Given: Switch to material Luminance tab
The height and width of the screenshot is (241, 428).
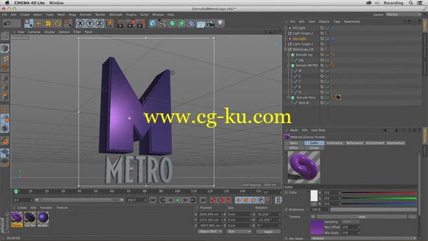Looking at the screenshot, I should coord(335,143).
